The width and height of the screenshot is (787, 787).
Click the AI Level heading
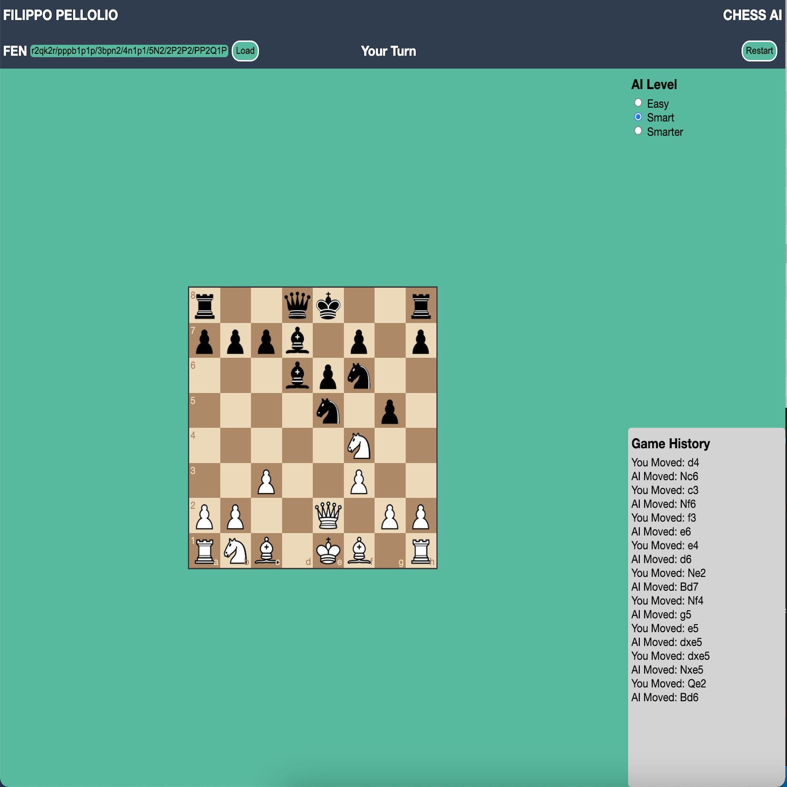pos(654,84)
